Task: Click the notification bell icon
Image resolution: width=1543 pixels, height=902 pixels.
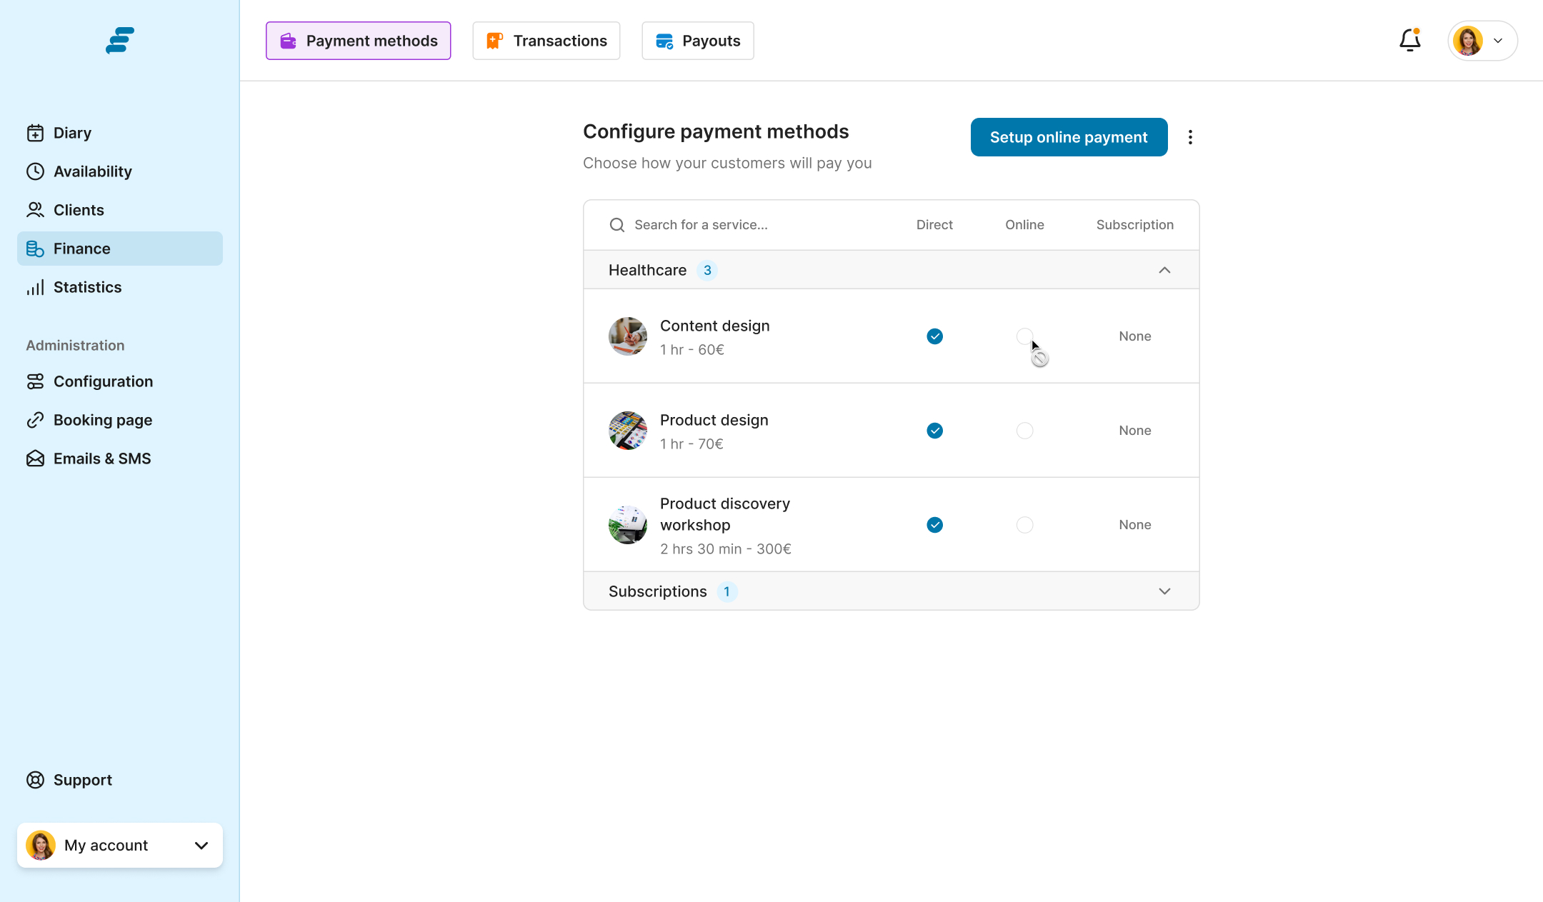Action: [x=1409, y=41]
